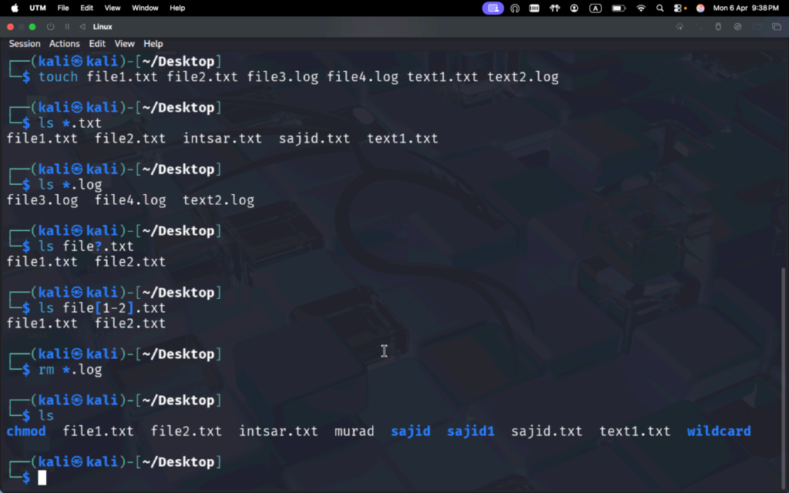The image size is (789, 493).
Task: Click the Wi-Fi status icon
Action: (x=640, y=8)
